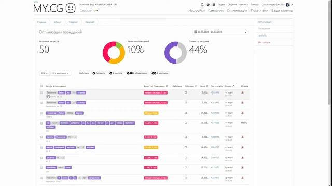Open Помощь in the top bar
Viewport: 332px width, 186px height.
pos(255,5)
